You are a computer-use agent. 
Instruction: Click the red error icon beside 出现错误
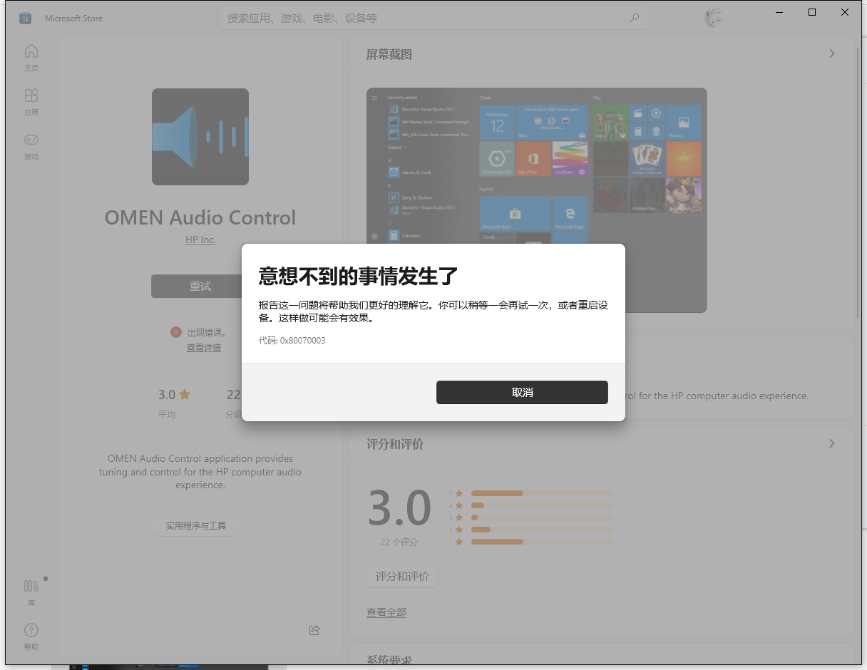[176, 332]
